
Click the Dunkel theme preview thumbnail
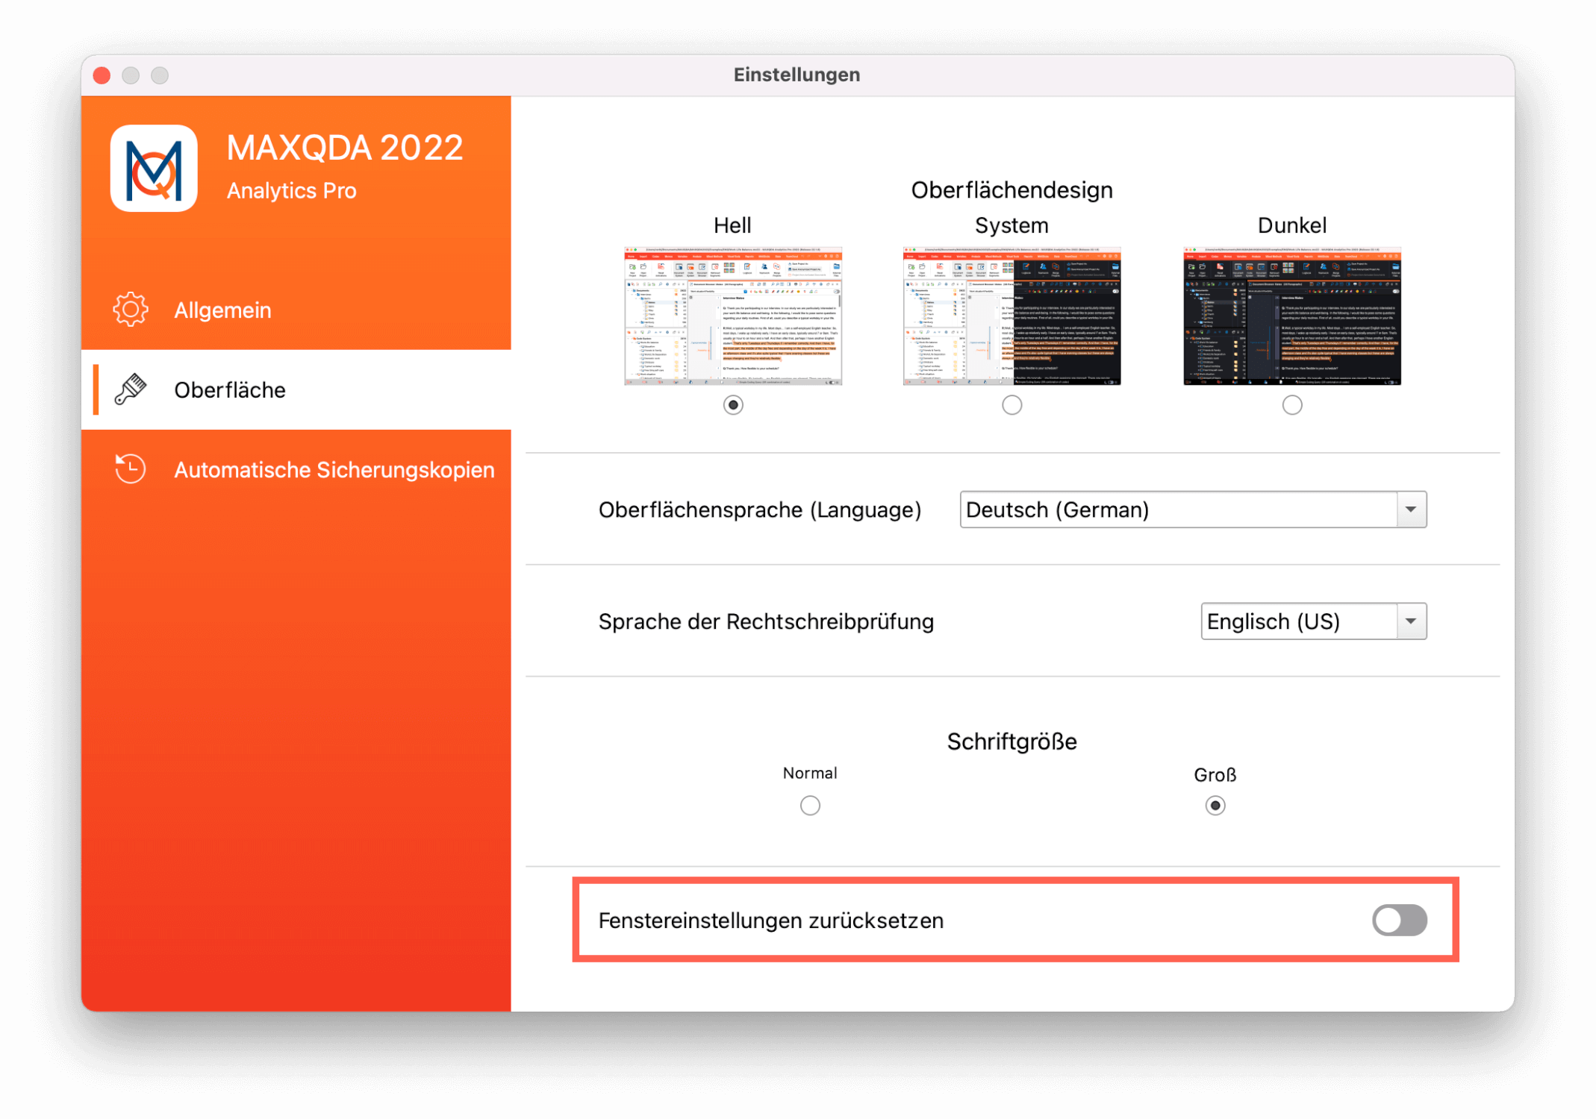point(1291,316)
